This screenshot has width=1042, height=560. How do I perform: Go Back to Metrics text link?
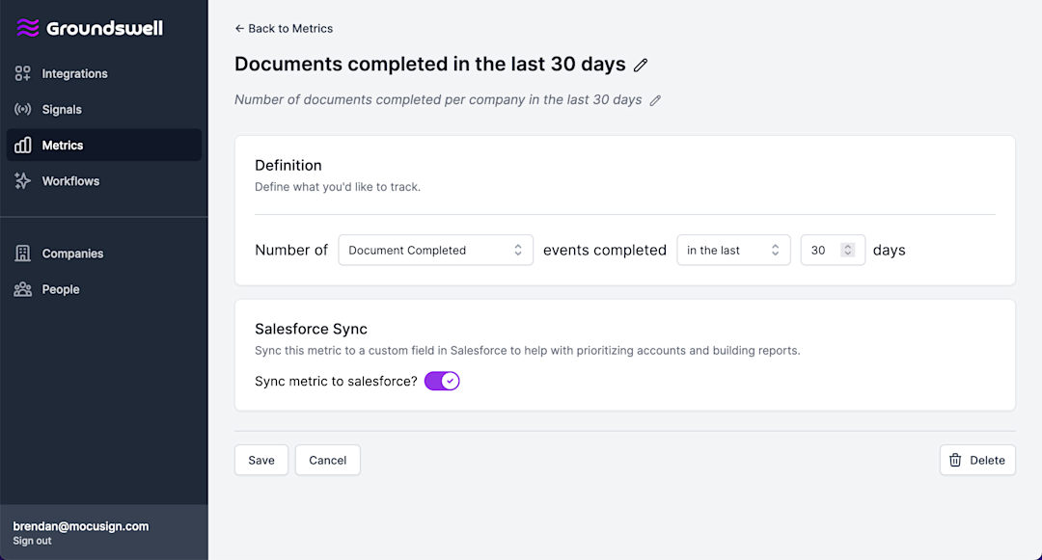pyautogui.click(x=290, y=29)
